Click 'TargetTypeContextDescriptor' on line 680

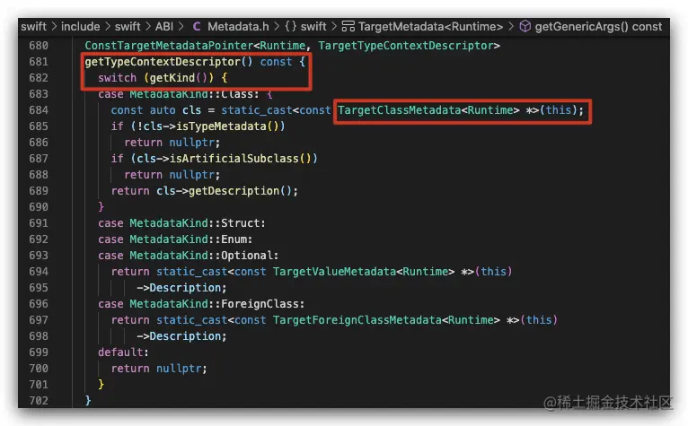[x=406, y=46]
